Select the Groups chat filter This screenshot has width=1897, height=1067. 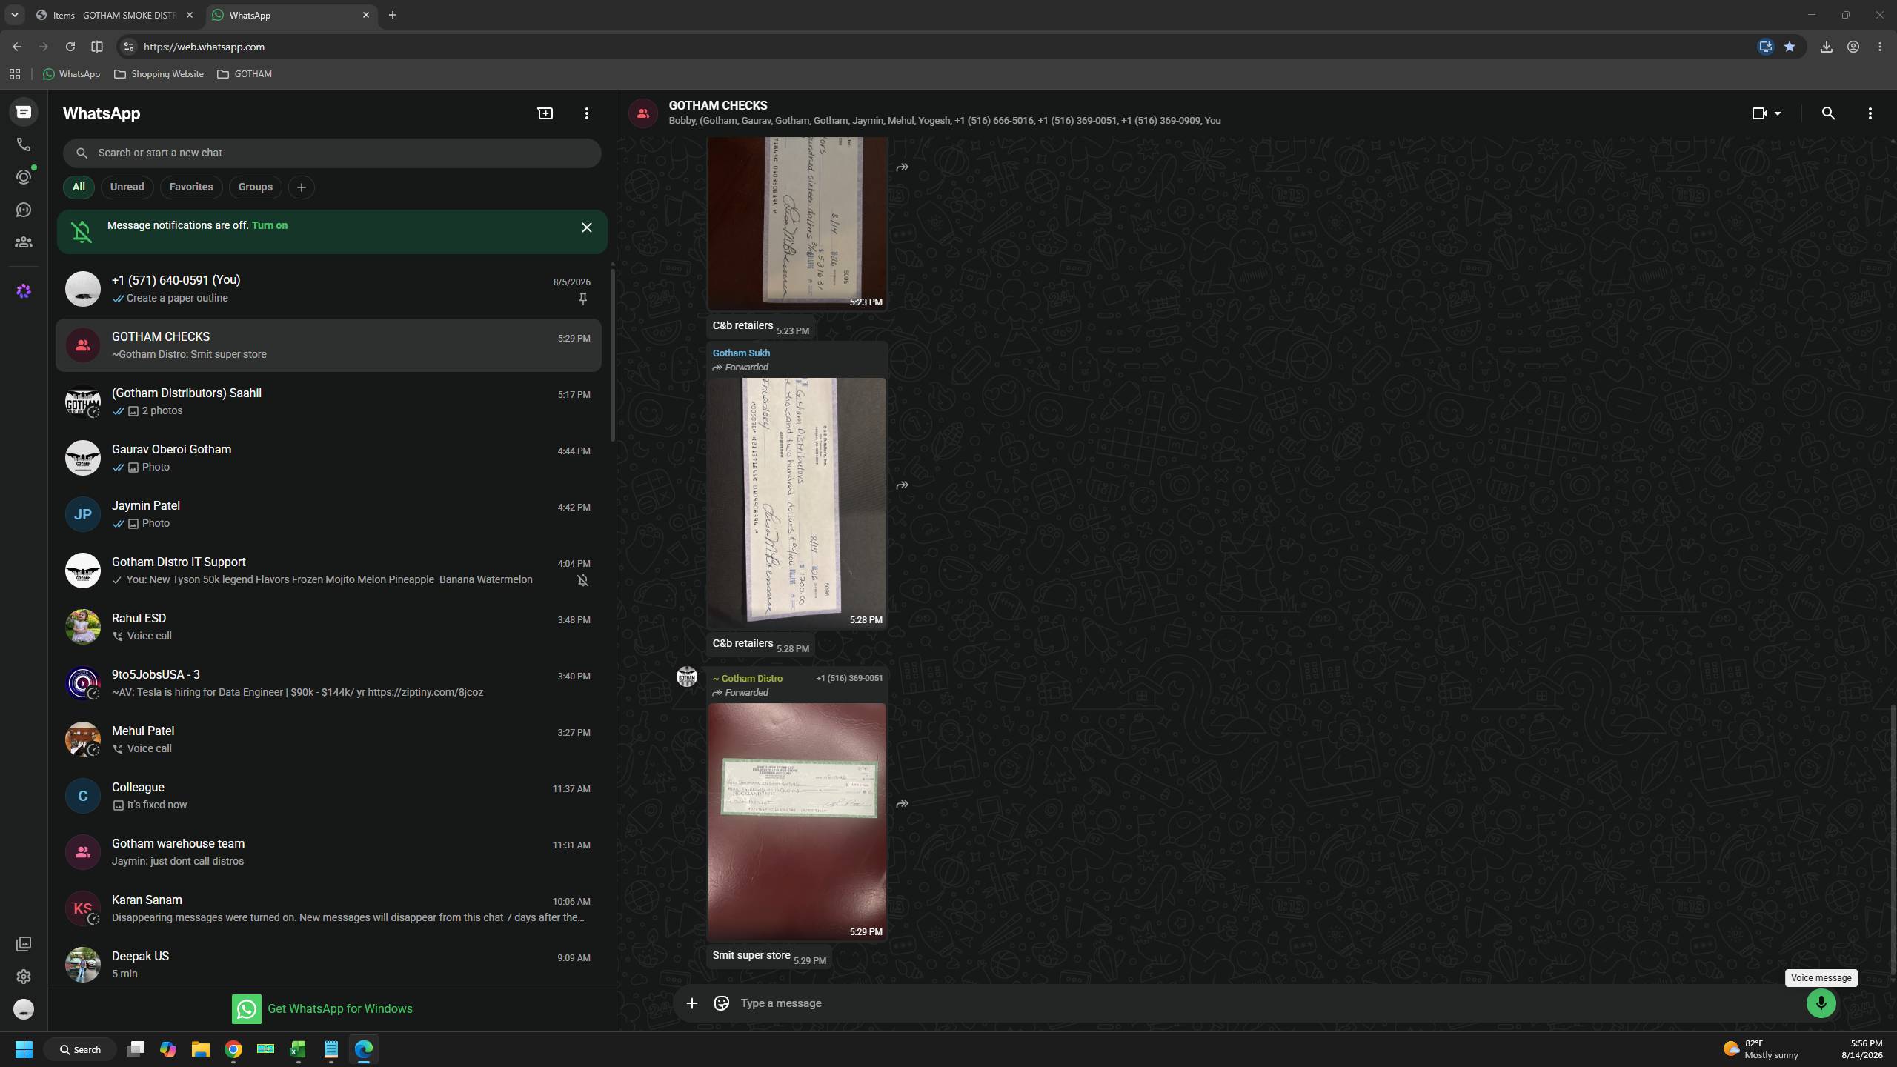(x=255, y=187)
